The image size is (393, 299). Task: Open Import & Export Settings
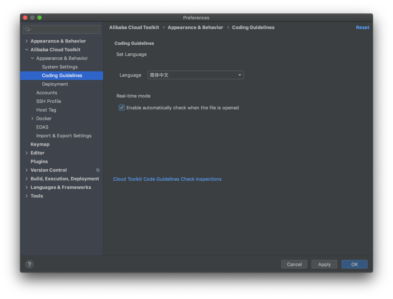(64, 136)
